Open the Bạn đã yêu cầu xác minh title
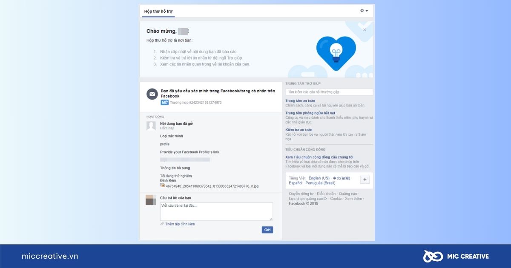The height and width of the screenshot is (268, 511). 218,94
